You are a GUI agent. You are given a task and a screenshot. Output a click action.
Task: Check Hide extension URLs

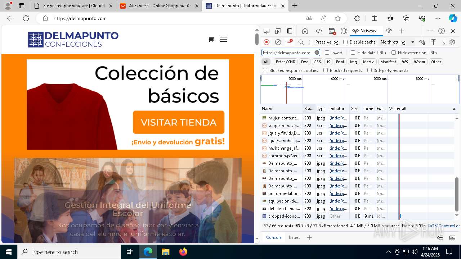(394, 53)
